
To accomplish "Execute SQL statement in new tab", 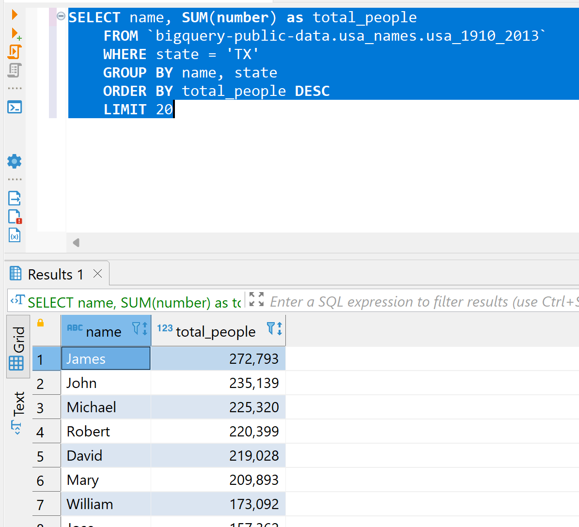I will [16, 33].
